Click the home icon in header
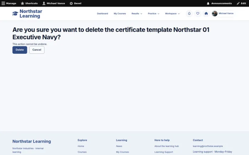 click(206, 13)
